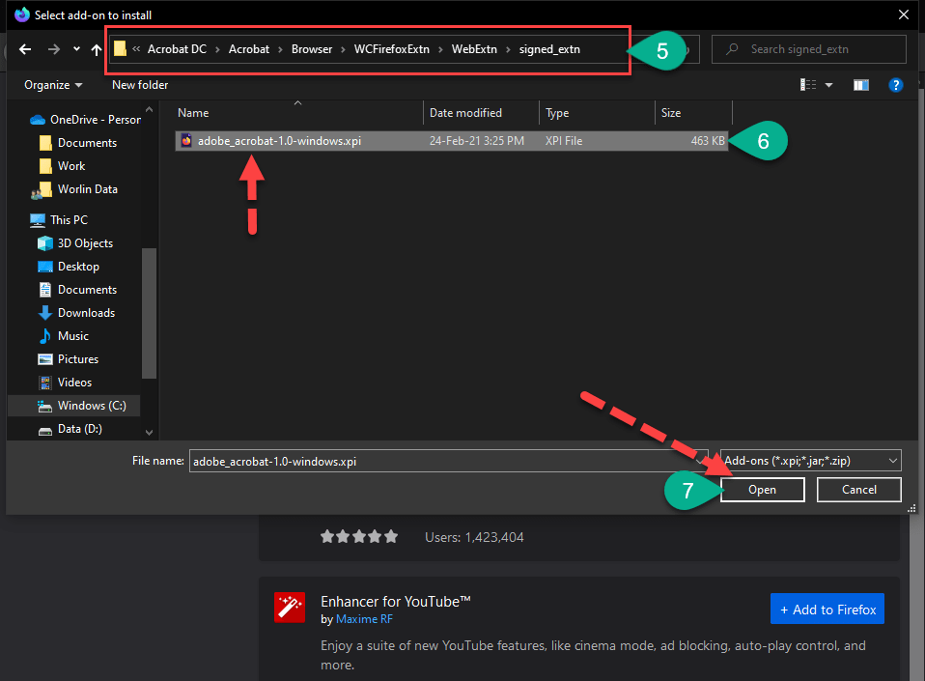This screenshot has width=925, height=681.
Task: Expand chevron after WebExtn breadcrumb
Action: coord(508,49)
